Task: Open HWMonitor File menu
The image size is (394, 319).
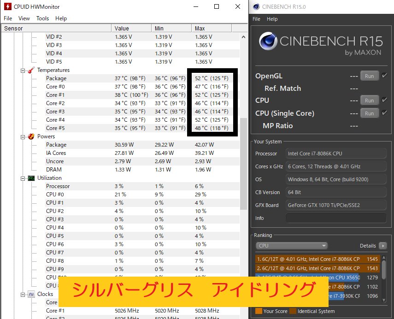Action: point(8,18)
